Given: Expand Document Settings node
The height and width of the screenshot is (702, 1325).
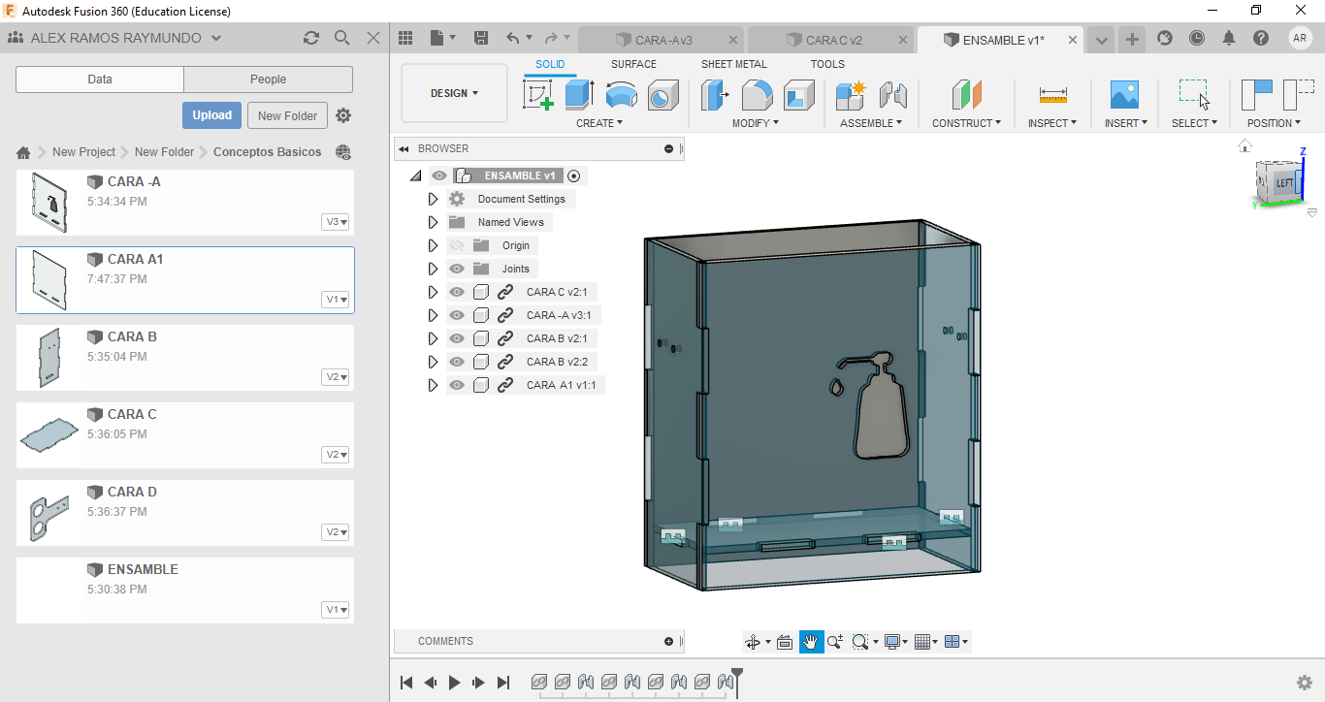Looking at the screenshot, I should click(433, 199).
